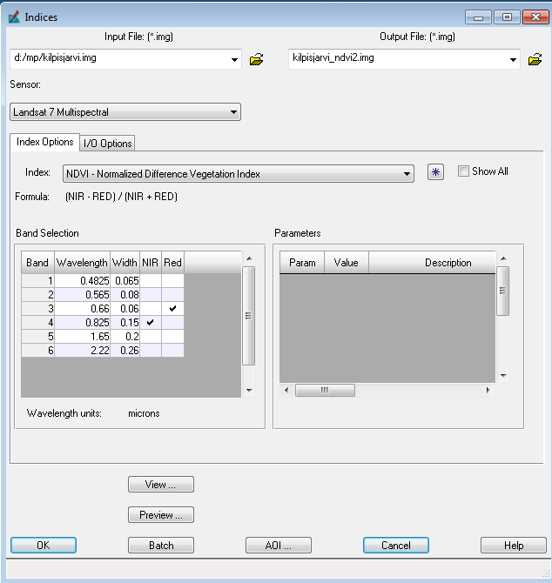Select wavelength cell 0.4825
This screenshot has width=552, height=583.
pyautogui.click(x=82, y=281)
